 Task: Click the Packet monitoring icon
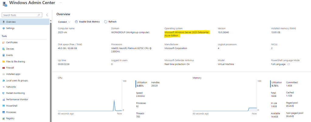[4, 93]
